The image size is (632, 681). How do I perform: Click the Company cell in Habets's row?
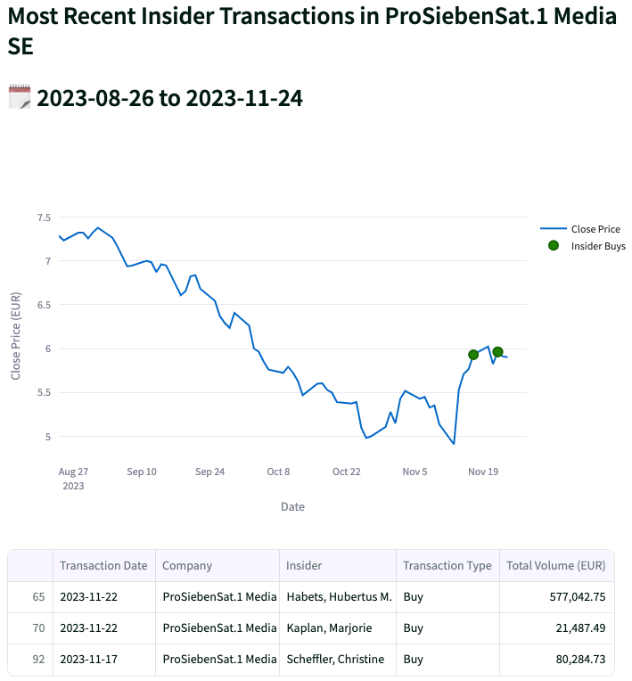point(218,597)
